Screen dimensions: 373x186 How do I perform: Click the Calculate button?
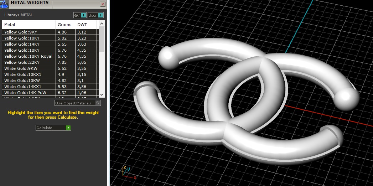coord(53,128)
